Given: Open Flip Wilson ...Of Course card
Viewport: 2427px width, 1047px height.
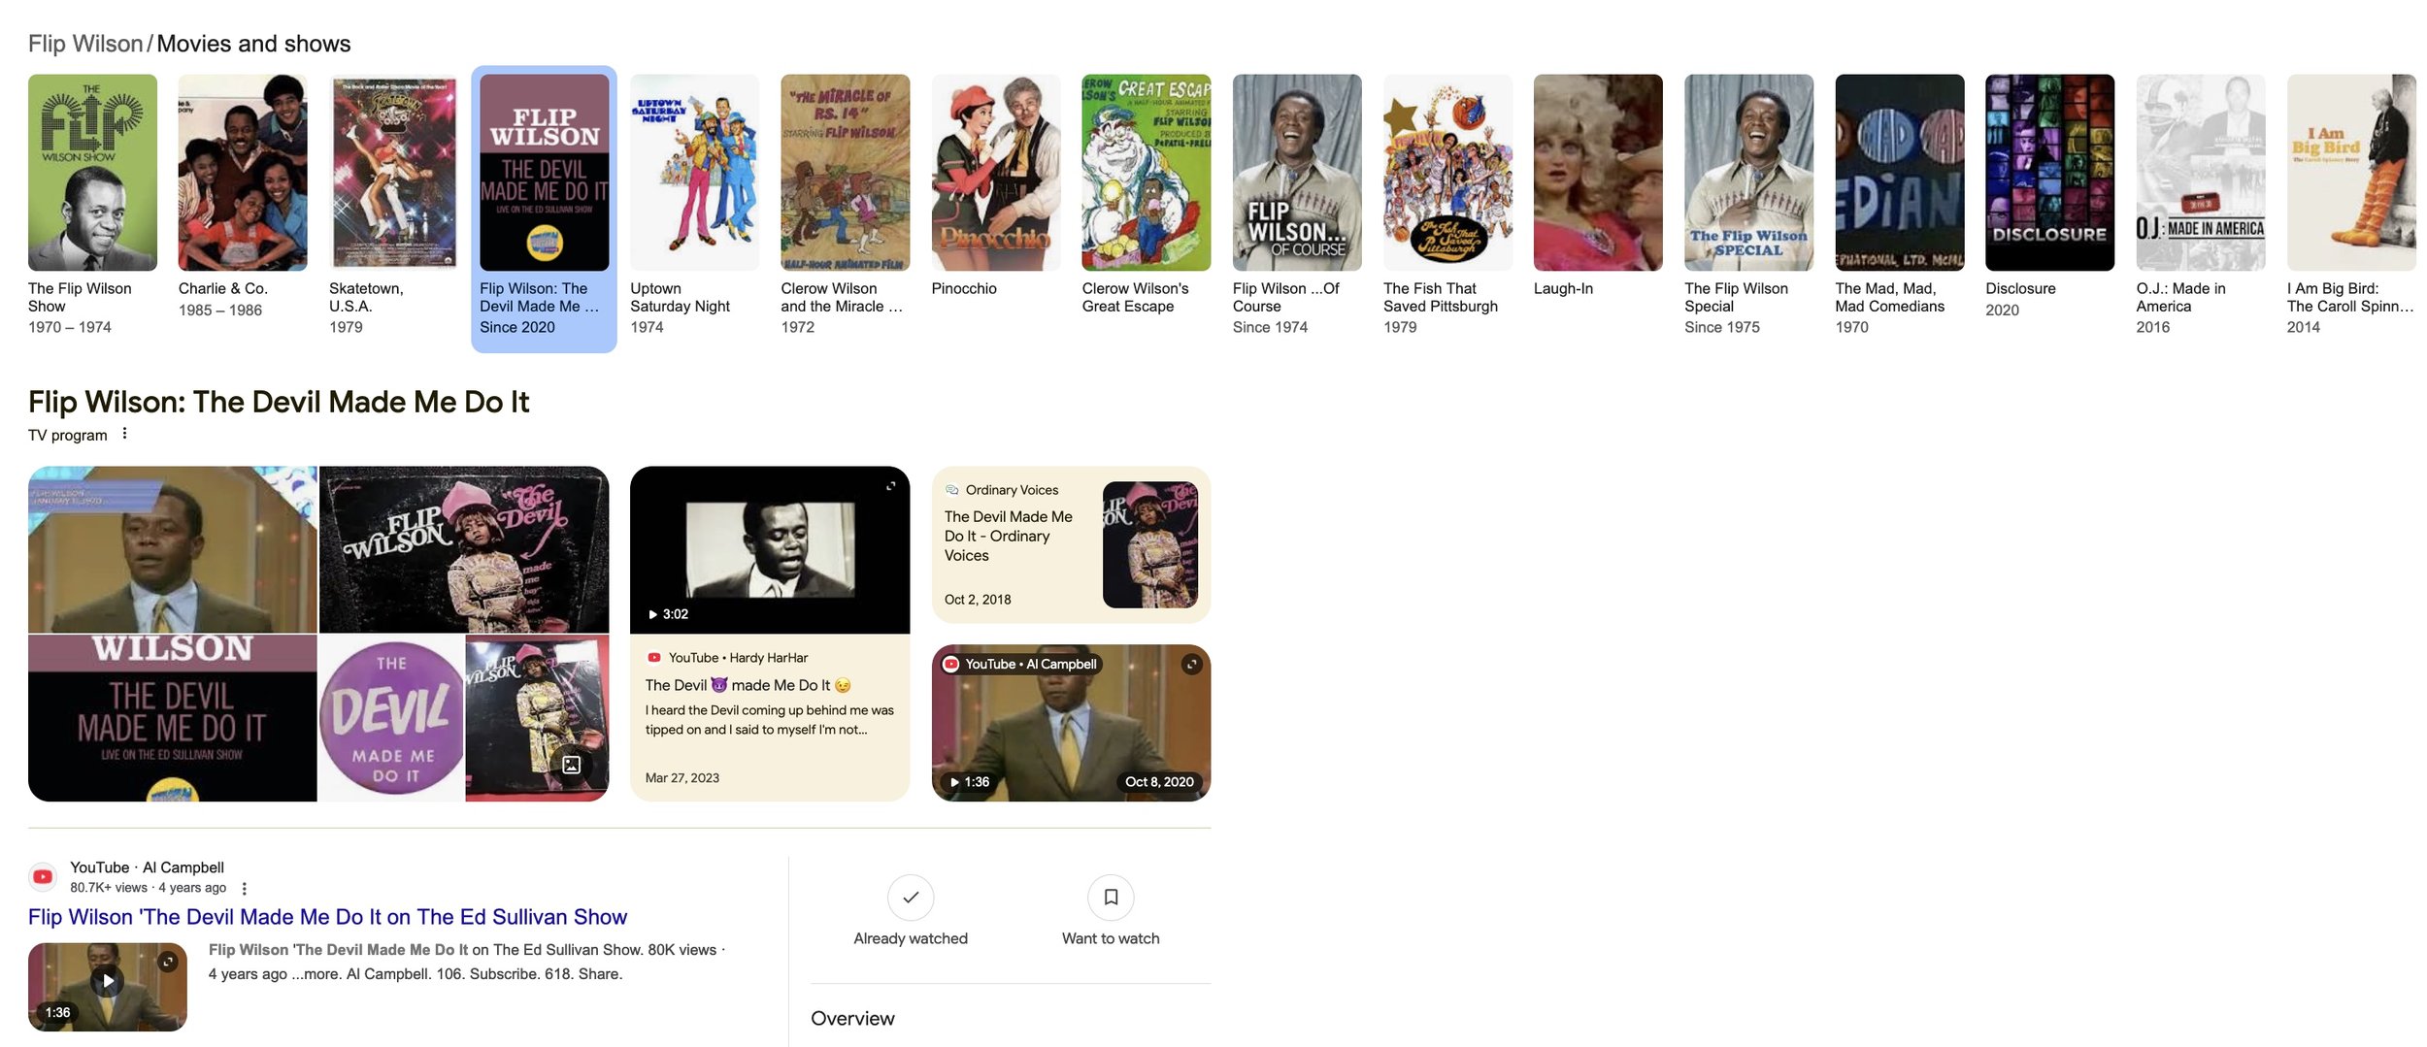Looking at the screenshot, I should coord(1297,205).
